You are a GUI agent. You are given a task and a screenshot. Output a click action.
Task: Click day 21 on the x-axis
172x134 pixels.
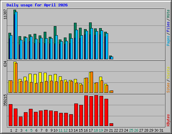[x=111, y=130]
